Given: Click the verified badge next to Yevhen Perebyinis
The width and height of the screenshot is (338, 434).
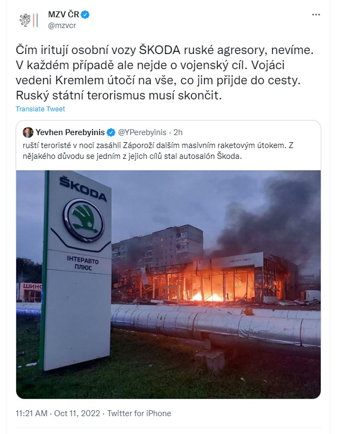Looking at the screenshot, I should coord(111,132).
